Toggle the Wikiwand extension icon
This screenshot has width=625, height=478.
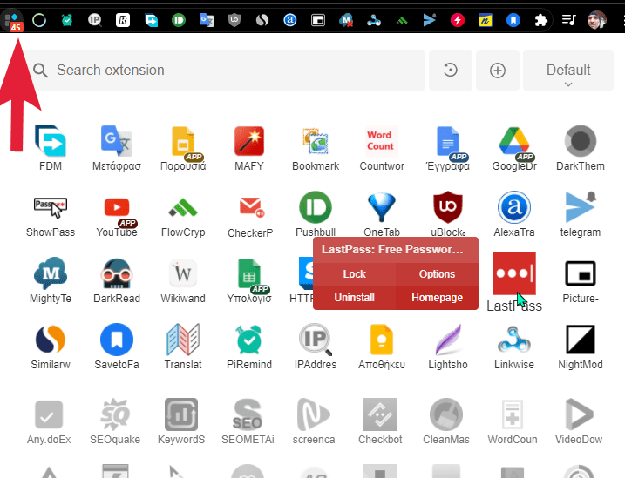coord(183,273)
